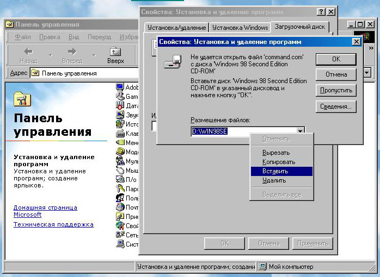Image resolution: width=380 pixels, height=277 pixels.
Task: Open the Mouse icon labeled 'Мыш'
Action: pos(120,170)
